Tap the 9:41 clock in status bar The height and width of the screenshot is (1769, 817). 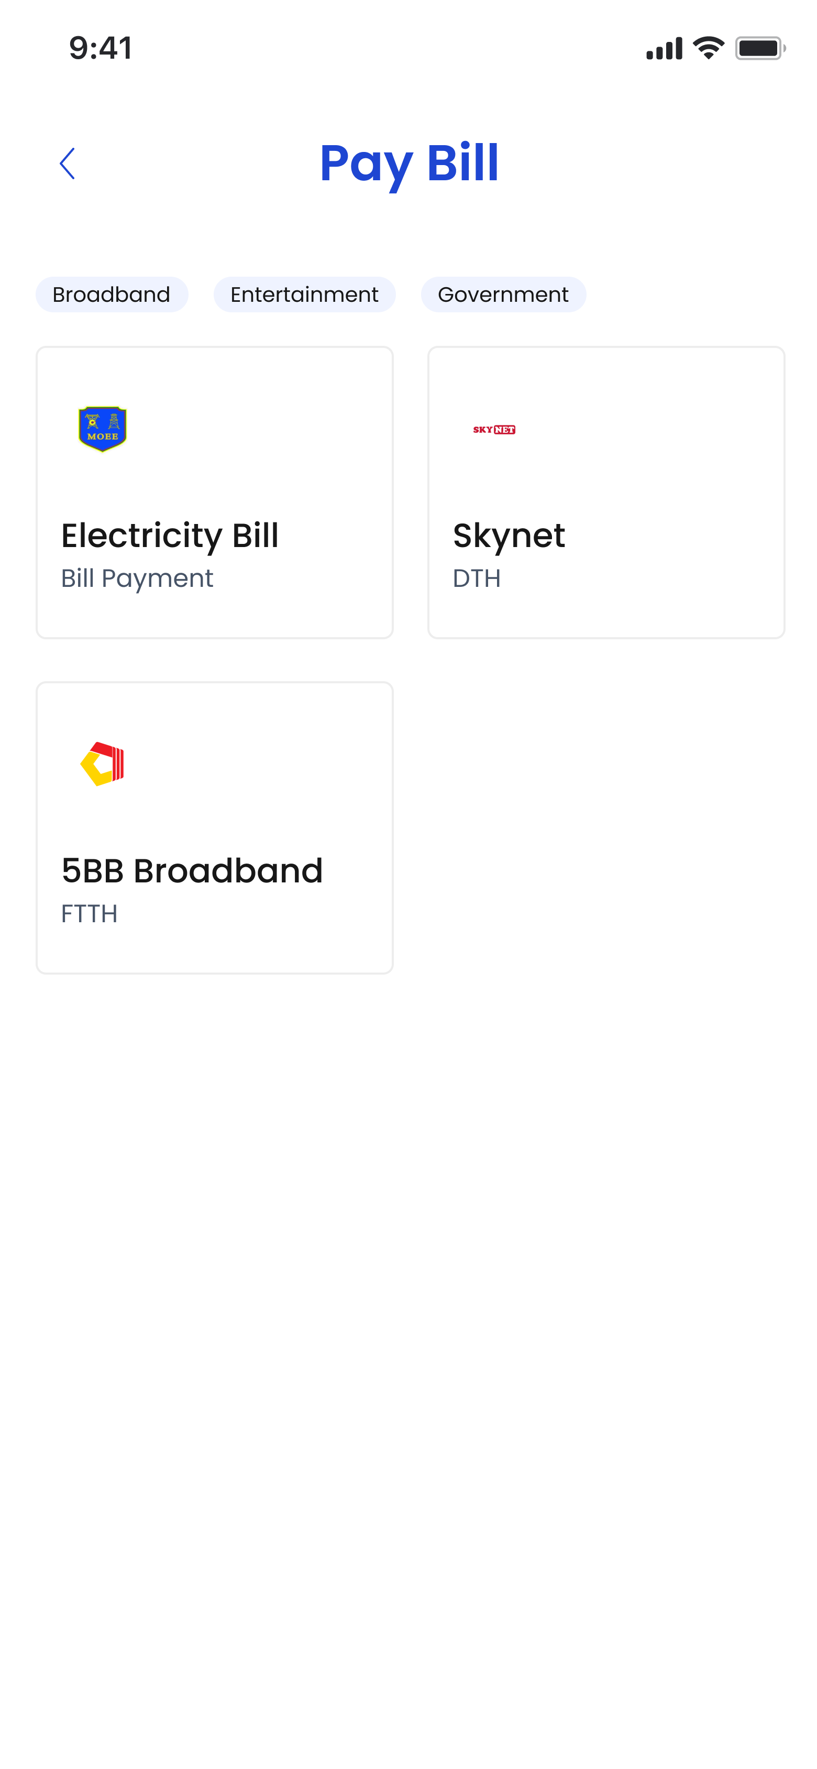101,48
